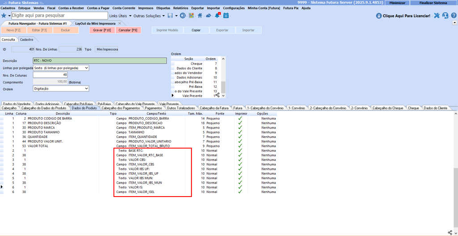This screenshot has height=236, width=458.
Task: Click the cloud icon in toolbar
Action: pyautogui.click(x=208, y=16)
